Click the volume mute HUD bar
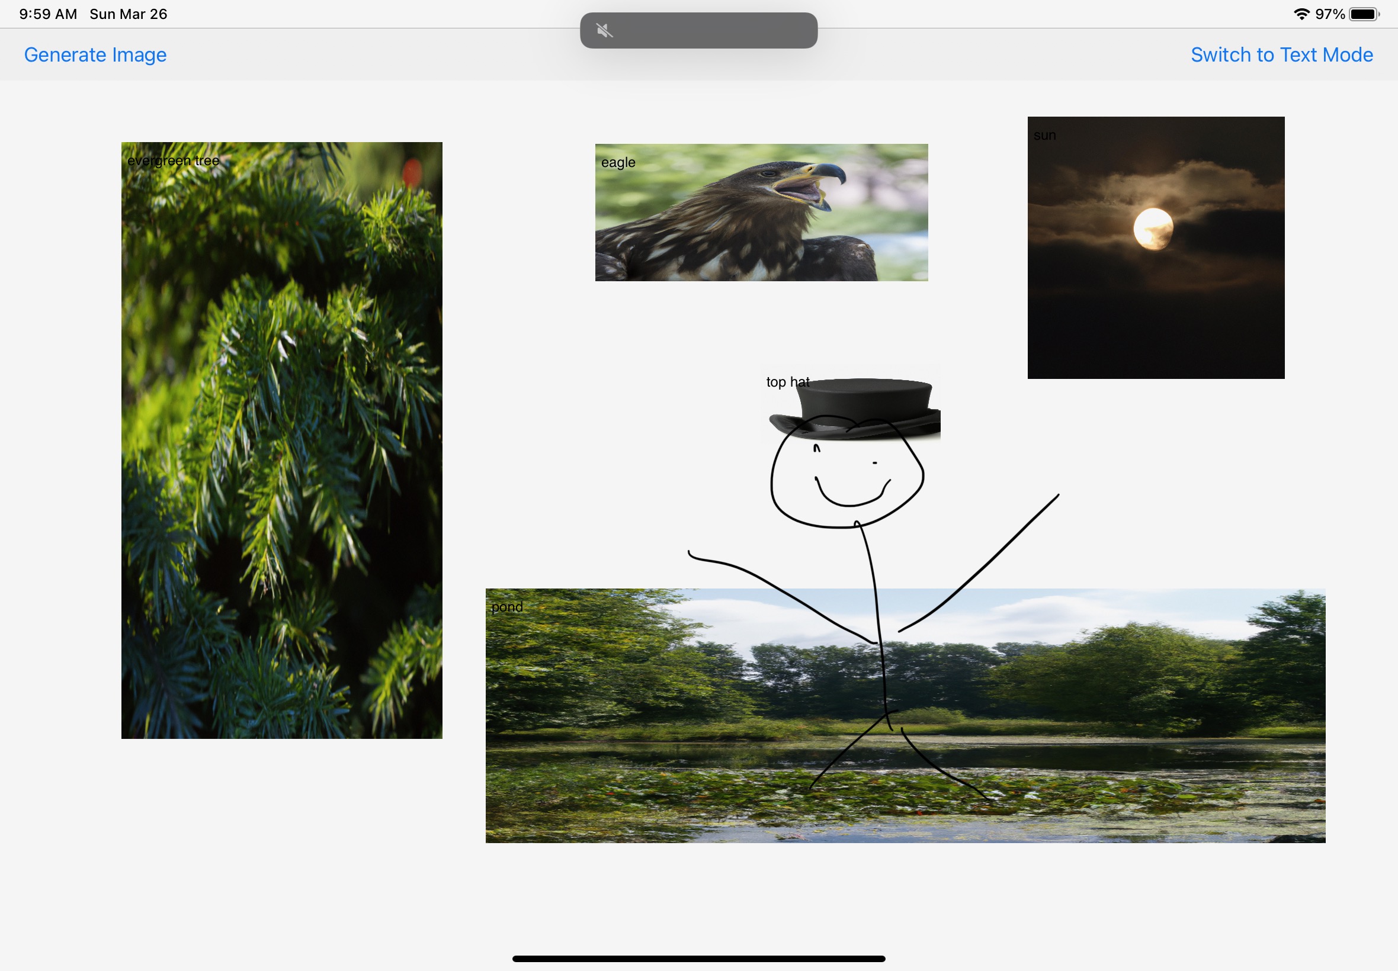1398x971 pixels. 698,30
